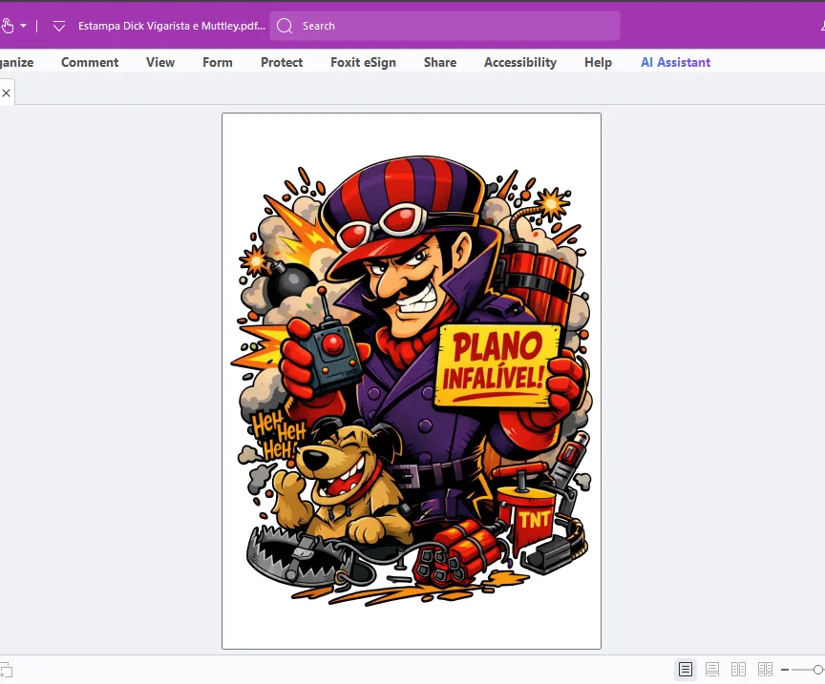Image resolution: width=825 pixels, height=684 pixels.
Task: Click the PDF page illustration
Action: coord(412,381)
